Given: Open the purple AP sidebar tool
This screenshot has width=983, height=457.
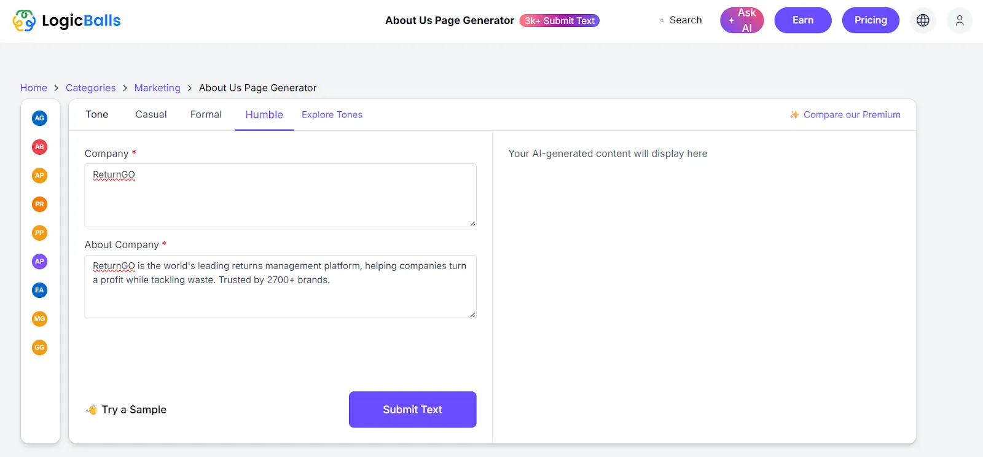Looking at the screenshot, I should pos(39,262).
